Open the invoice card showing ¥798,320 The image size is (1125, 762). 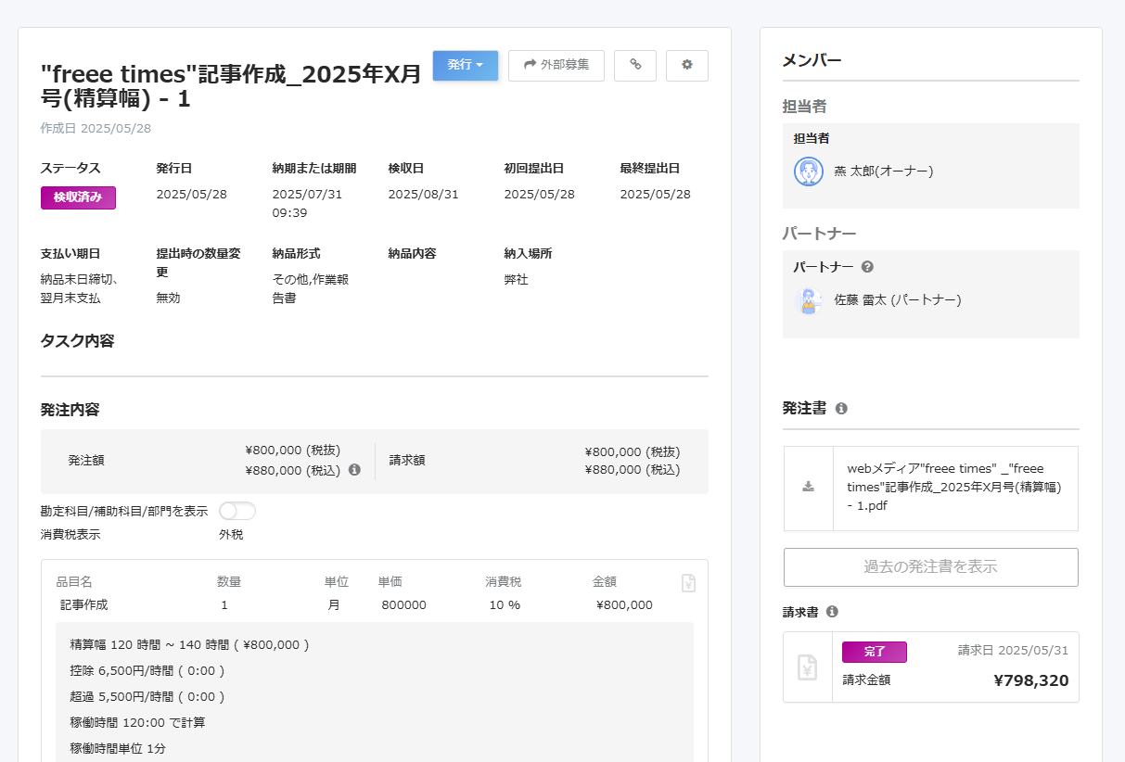tap(931, 667)
